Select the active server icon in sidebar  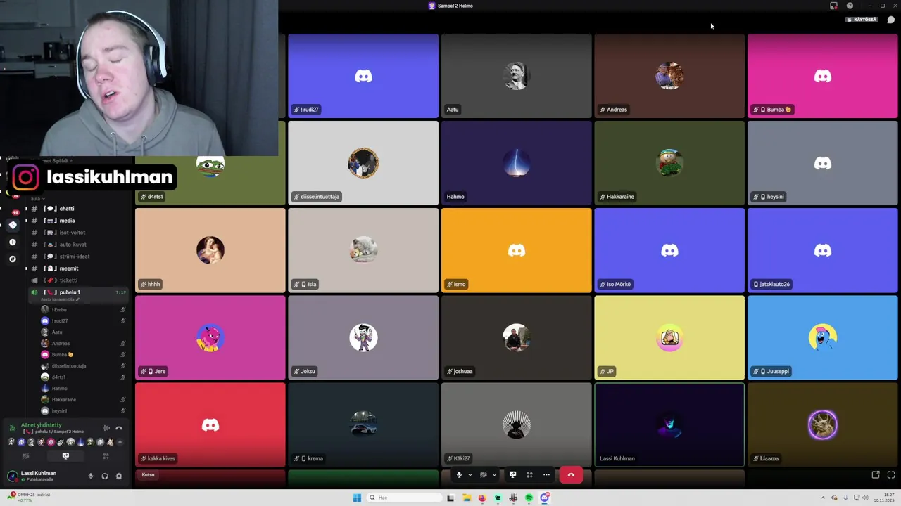tap(12, 225)
